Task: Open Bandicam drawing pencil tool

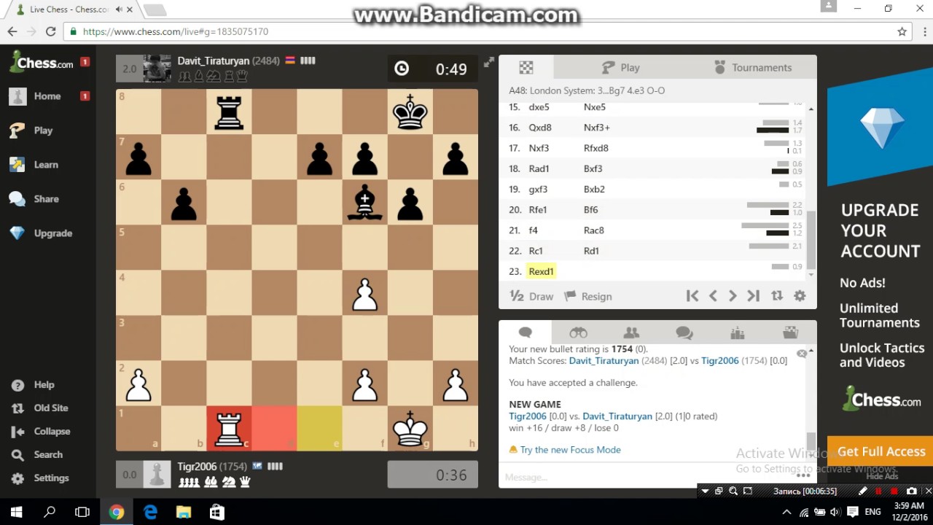Action: [862, 491]
